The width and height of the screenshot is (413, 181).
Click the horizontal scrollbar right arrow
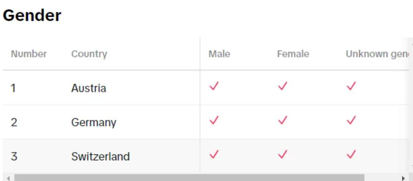pyautogui.click(x=403, y=178)
